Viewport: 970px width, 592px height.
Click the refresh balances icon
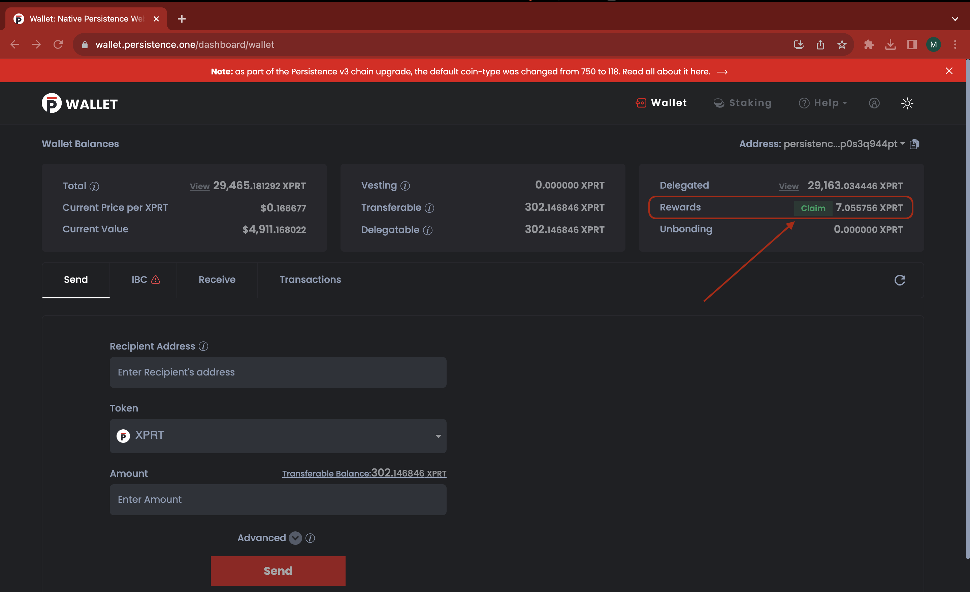[900, 280]
